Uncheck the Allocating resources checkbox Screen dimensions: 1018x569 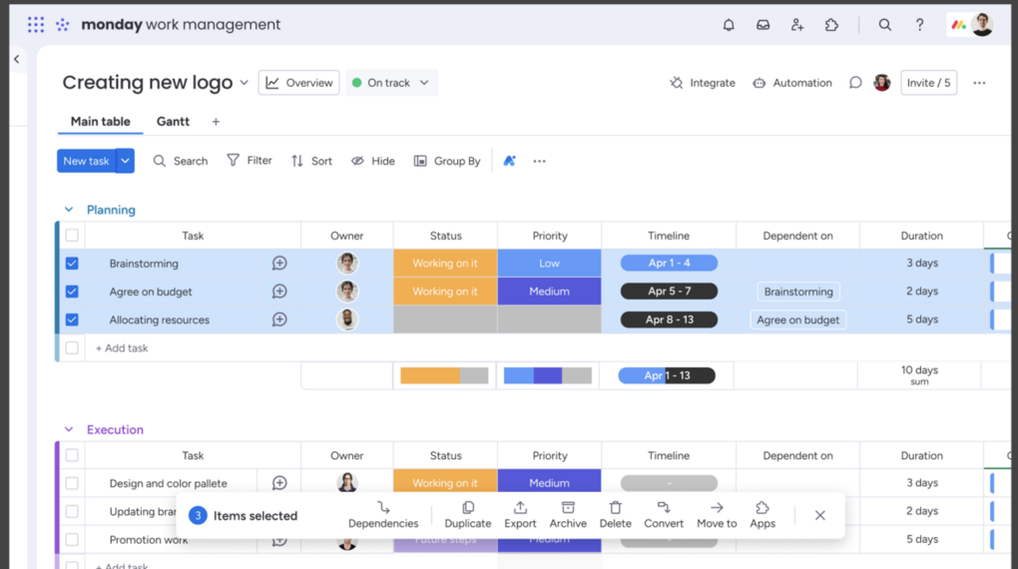72,320
